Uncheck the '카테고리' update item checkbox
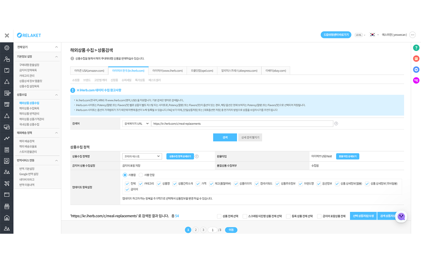The height and width of the screenshot is (263, 421). (x=141, y=184)
